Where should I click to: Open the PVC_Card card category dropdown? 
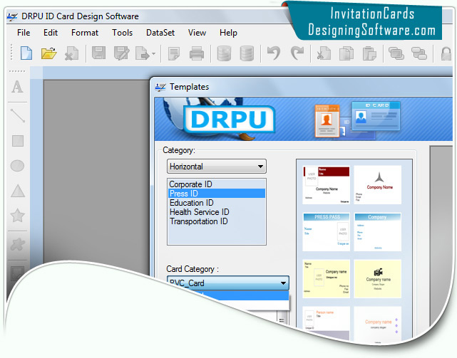[284, 283]
